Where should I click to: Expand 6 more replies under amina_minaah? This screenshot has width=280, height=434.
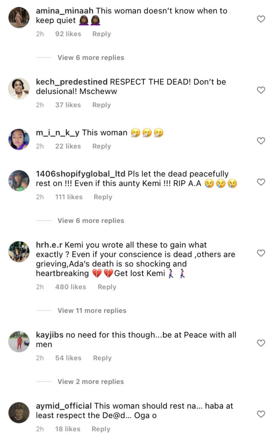pos(91,58)
